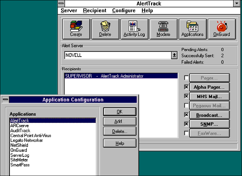Uncheck the SNMP checkbox
Viewport: 242px width, 176px height.
point(186,124)
